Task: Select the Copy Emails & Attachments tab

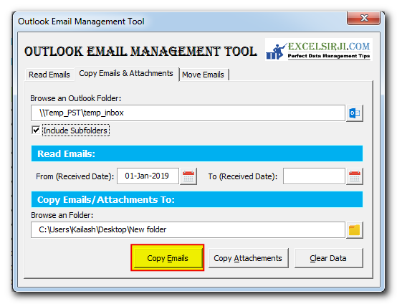Action: tap(126, 73)
